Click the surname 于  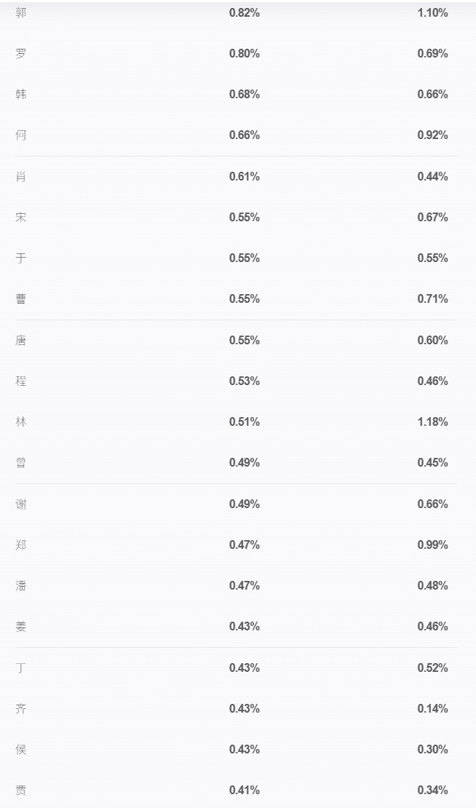(20, 258)
